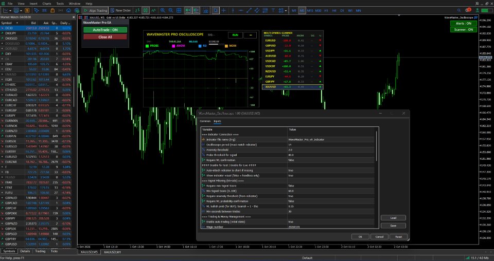Open the cloud VPS icon in toolbar
The width and height of the screenshot is (494, 261).
click(68, 10)
